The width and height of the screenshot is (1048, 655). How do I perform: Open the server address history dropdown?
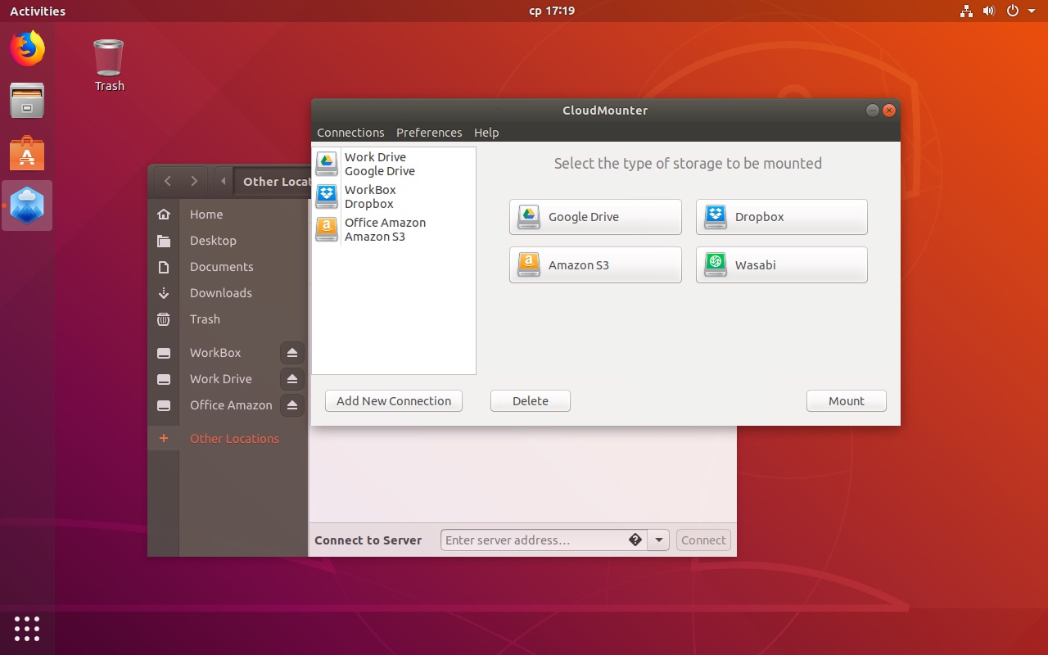tap(658, 540)
